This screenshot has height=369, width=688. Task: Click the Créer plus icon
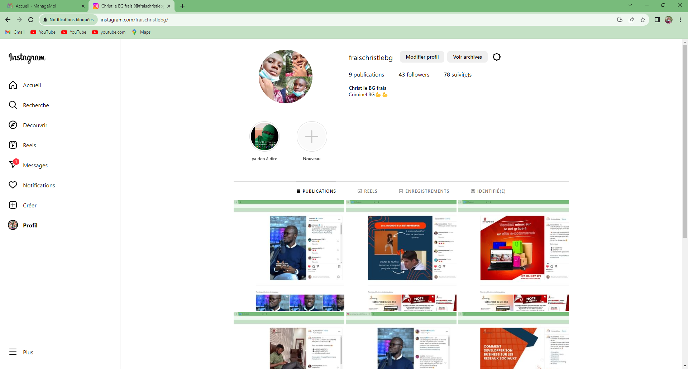[x=13, y=205]
